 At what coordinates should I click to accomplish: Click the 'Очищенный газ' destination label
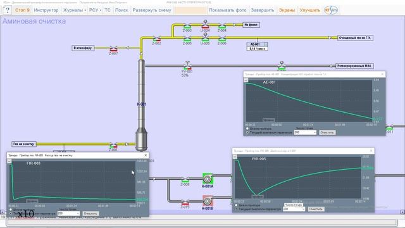(355, 38)
